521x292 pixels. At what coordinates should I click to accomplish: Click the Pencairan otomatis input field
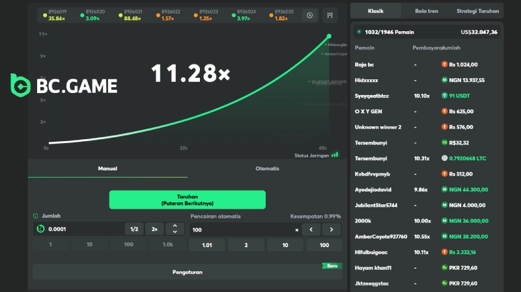click(x=241, y=229)
